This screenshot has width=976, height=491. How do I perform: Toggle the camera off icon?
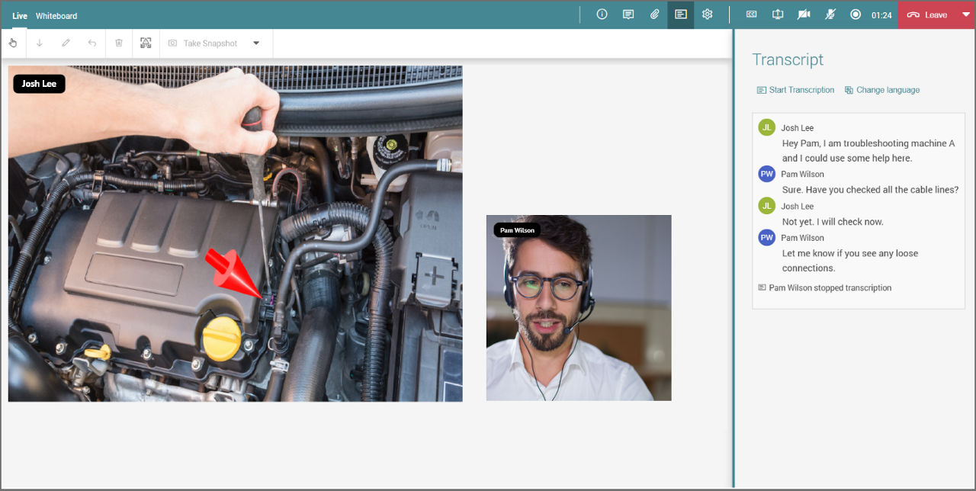pyautogui.click(x=804, y=14)
